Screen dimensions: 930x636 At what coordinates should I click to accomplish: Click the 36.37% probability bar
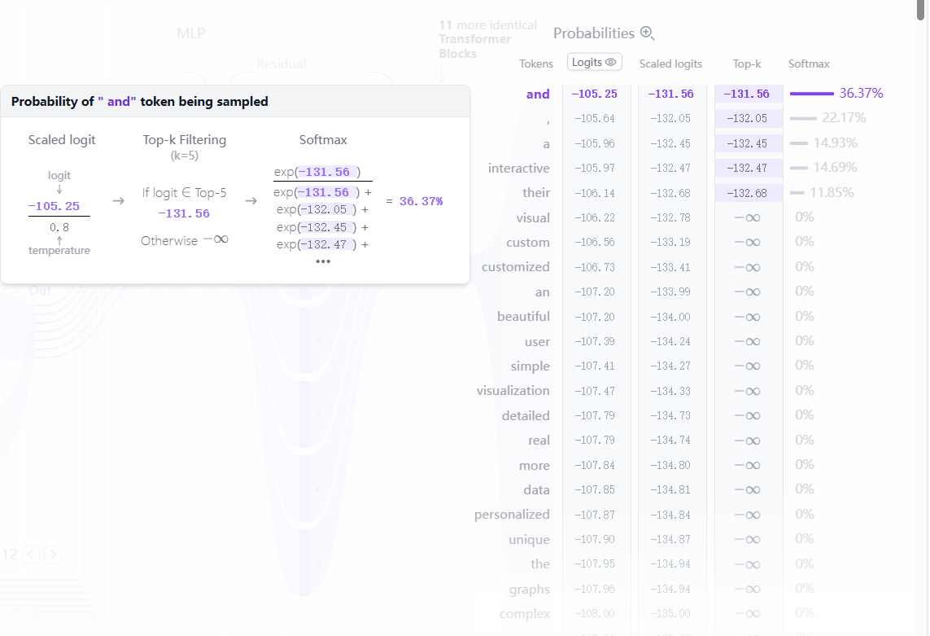point(812,94)
